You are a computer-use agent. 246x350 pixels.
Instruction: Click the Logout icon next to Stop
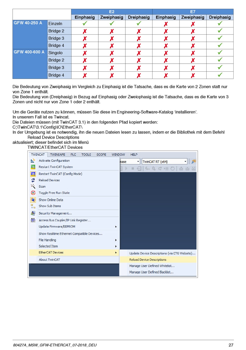point(139,168)
